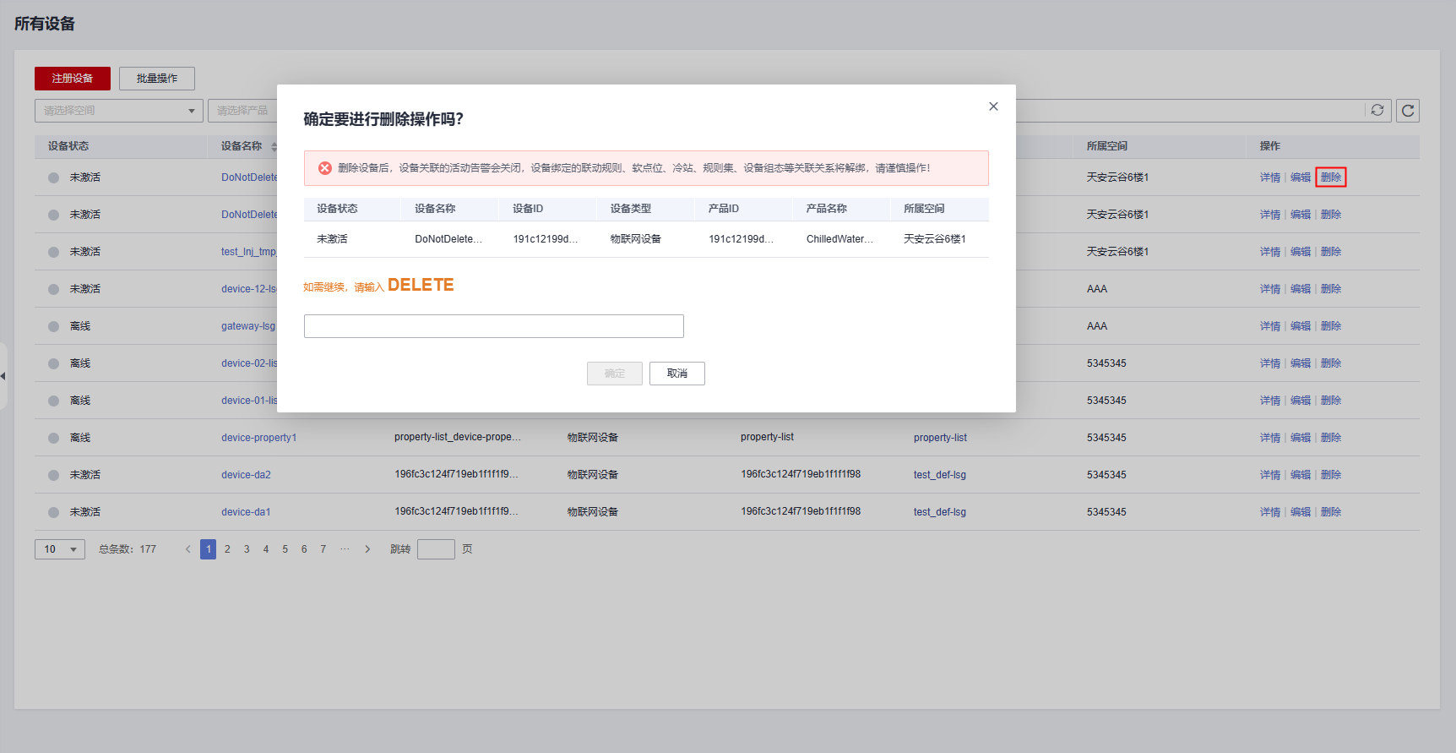This screenshot has height=753, width=1456.
Task: Expand the left side panel handle
Action: coord(3,376)
